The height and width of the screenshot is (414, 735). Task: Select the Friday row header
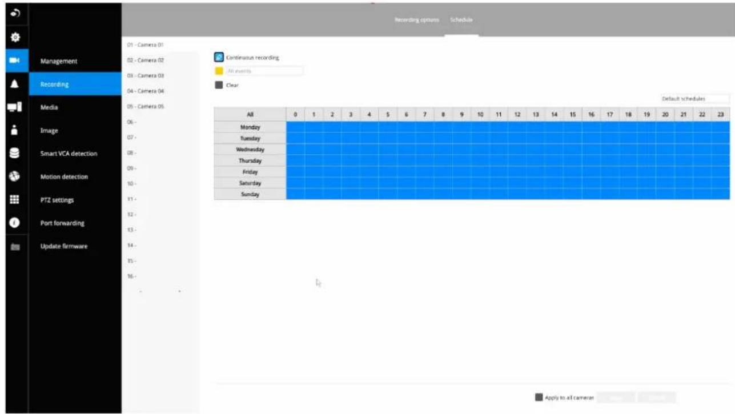point(250,172)
